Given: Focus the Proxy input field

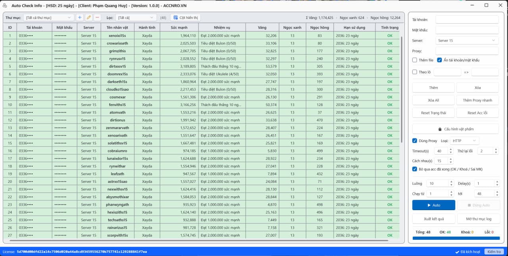Looking at the screenshot, I should point(467,51).
